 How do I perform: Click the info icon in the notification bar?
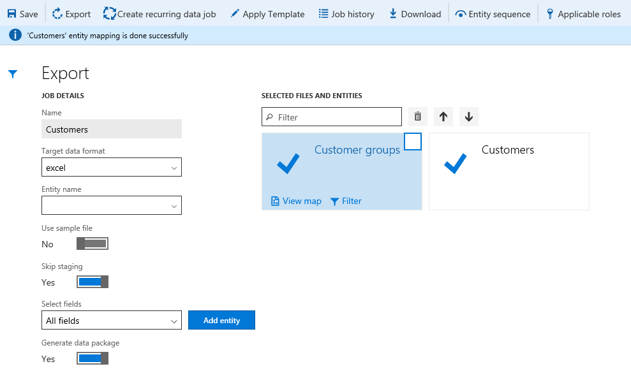(15, 35)
